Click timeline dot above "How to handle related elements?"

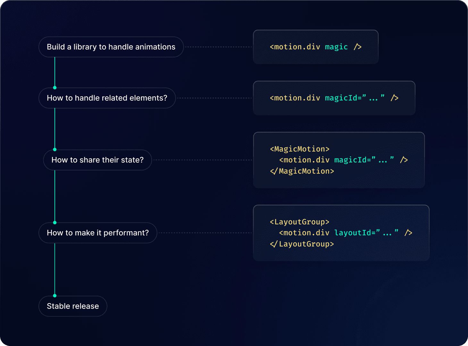pos(55,88)
